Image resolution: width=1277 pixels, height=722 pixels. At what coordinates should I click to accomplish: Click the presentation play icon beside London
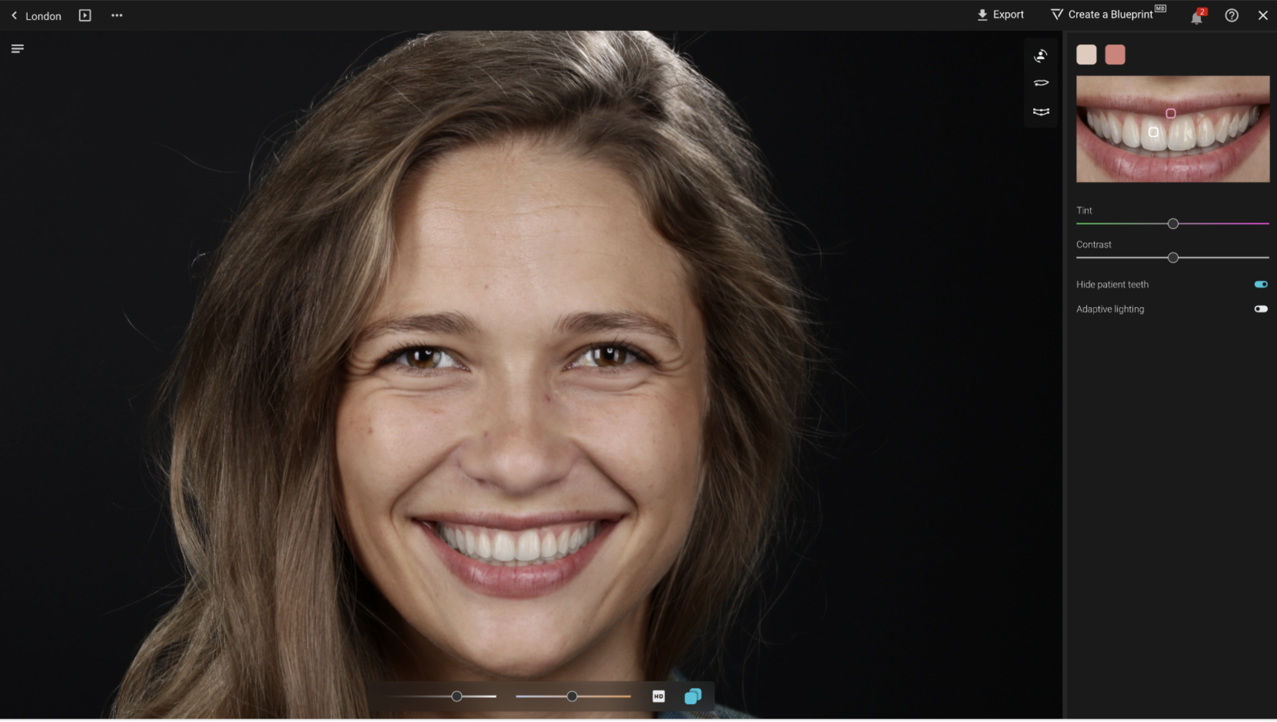85,15
